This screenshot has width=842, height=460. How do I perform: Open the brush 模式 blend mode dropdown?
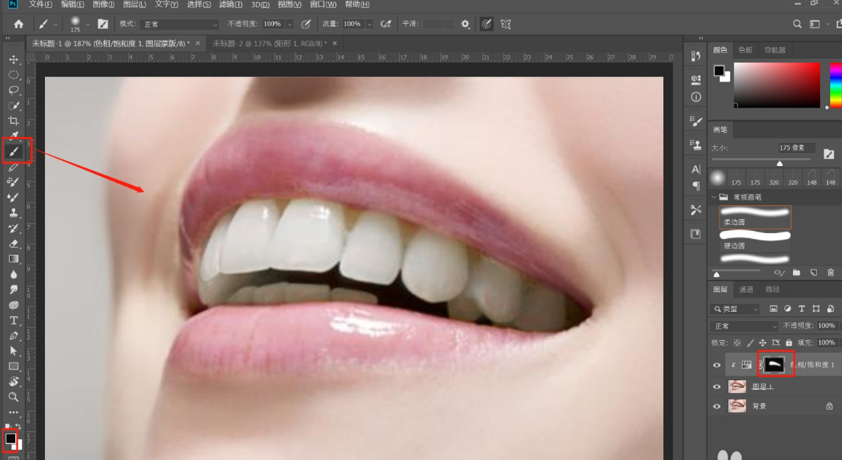(x=177, y=24)
